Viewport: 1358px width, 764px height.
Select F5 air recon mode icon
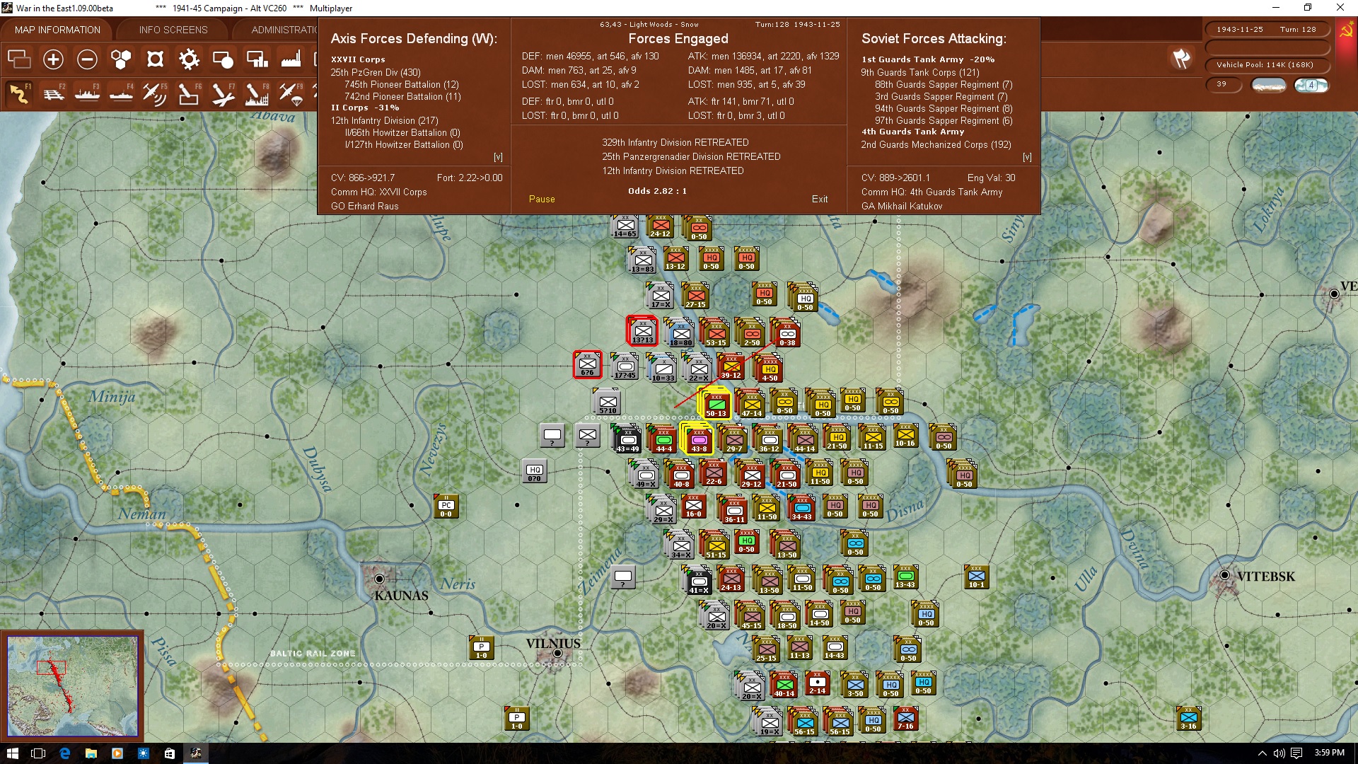click(x=154, y=93)
